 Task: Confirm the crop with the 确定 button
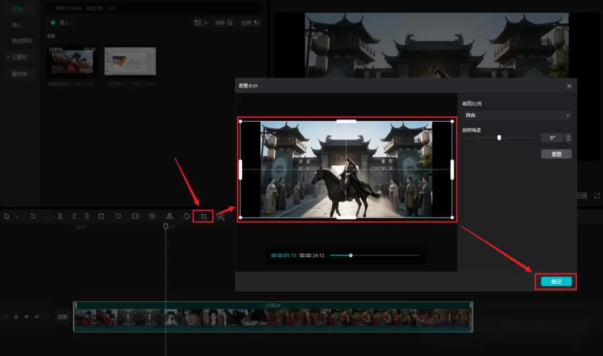pyautogui.click(x=556, y=282)
